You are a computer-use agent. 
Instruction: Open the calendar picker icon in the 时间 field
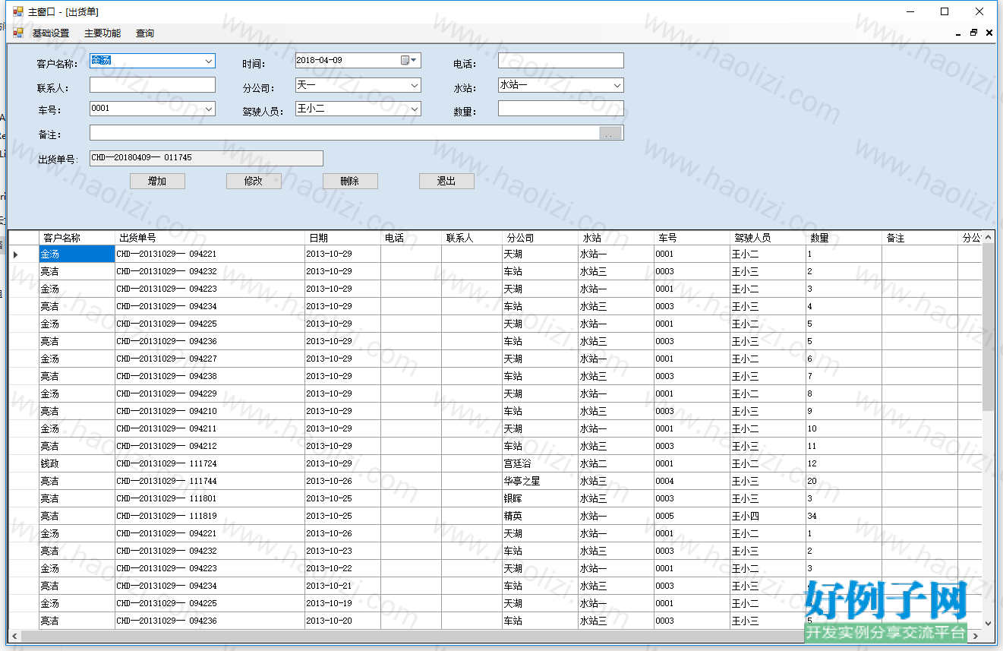pyautogui.click(x=405, y=60)
